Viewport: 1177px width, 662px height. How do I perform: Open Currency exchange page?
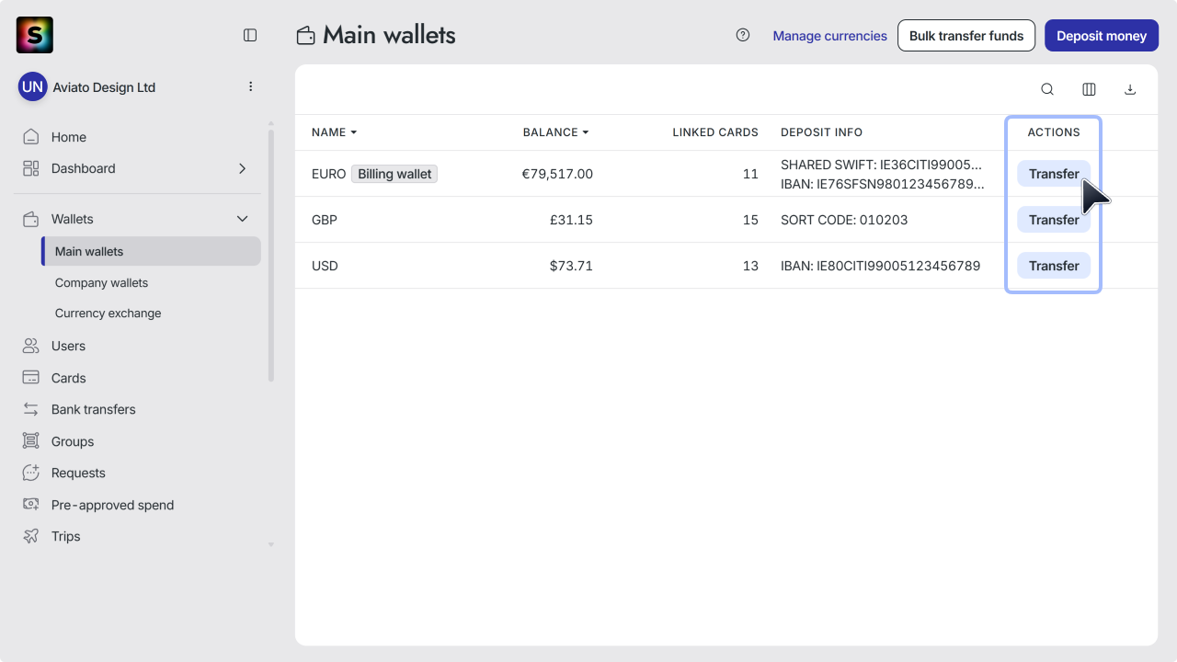[108, 314]
